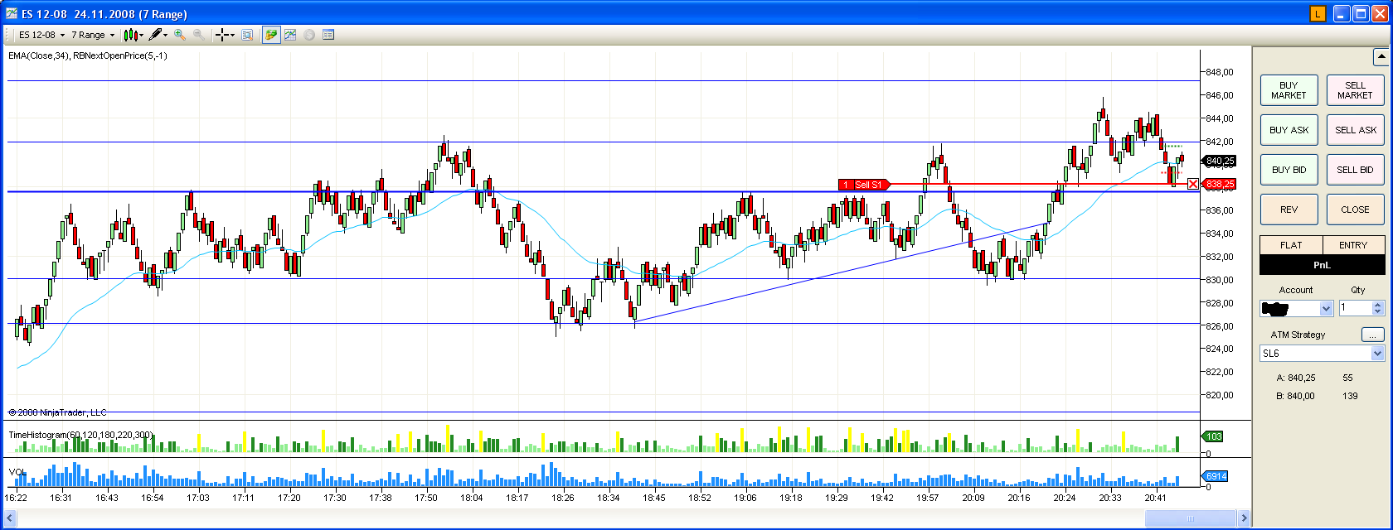The height and width of the screenshot is (530, 1393).
Task: Click the zoom frame toolbar icon
Action: click(247, 35)
